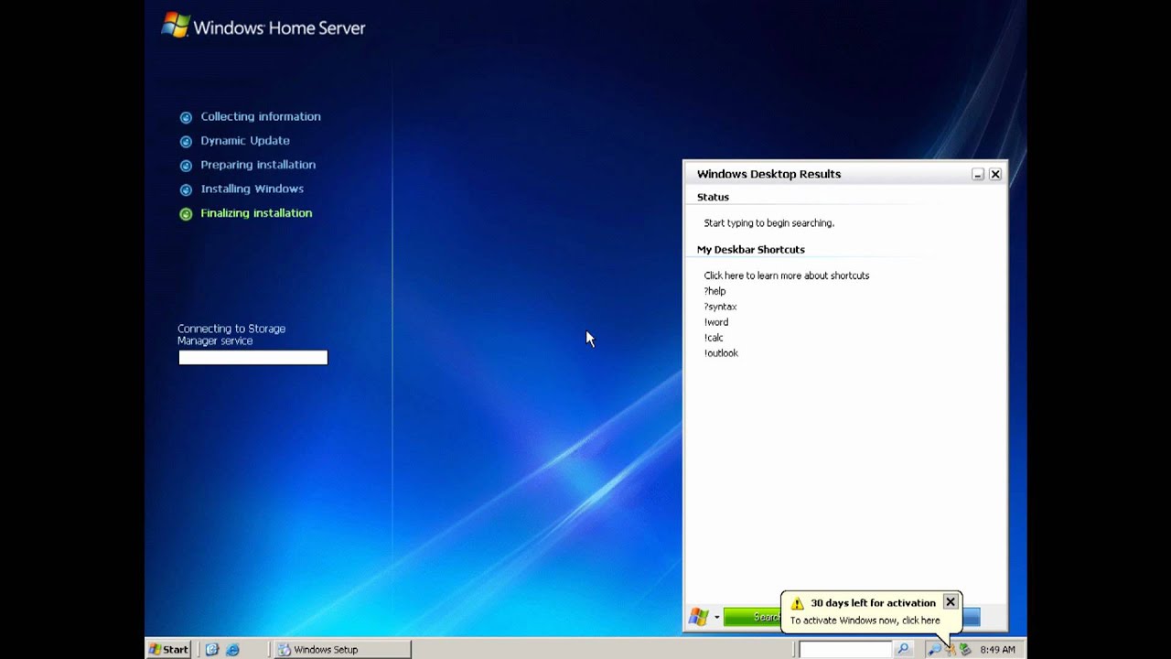
Task: Launch Internet Explorer from quick launch
Action: (232, 649)
